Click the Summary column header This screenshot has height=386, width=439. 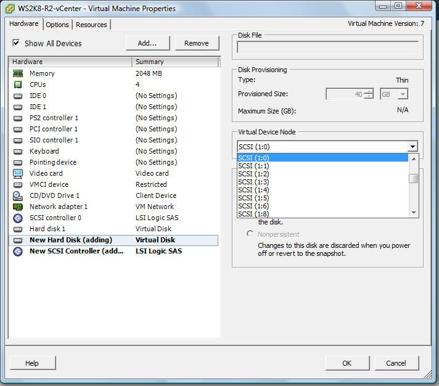click(x=175, y=62)
